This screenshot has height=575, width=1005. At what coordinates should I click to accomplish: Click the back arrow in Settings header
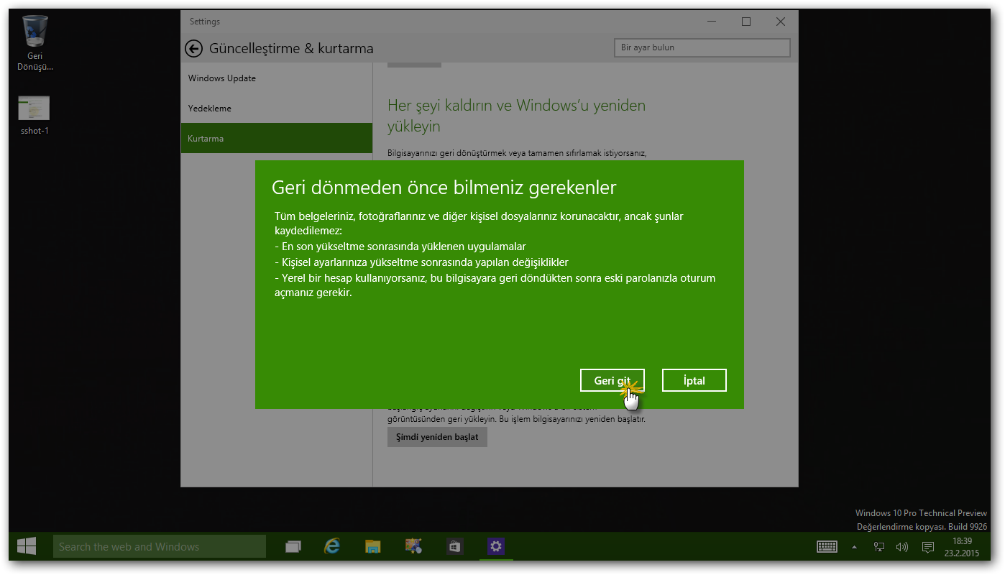tap(193, 48)
